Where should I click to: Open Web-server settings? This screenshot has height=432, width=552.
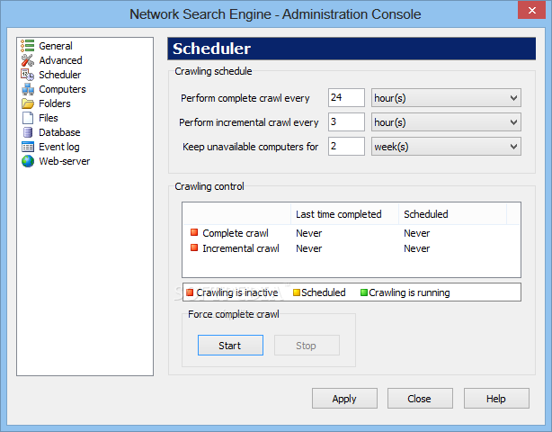pyautogui.click(x=65, y=161)
